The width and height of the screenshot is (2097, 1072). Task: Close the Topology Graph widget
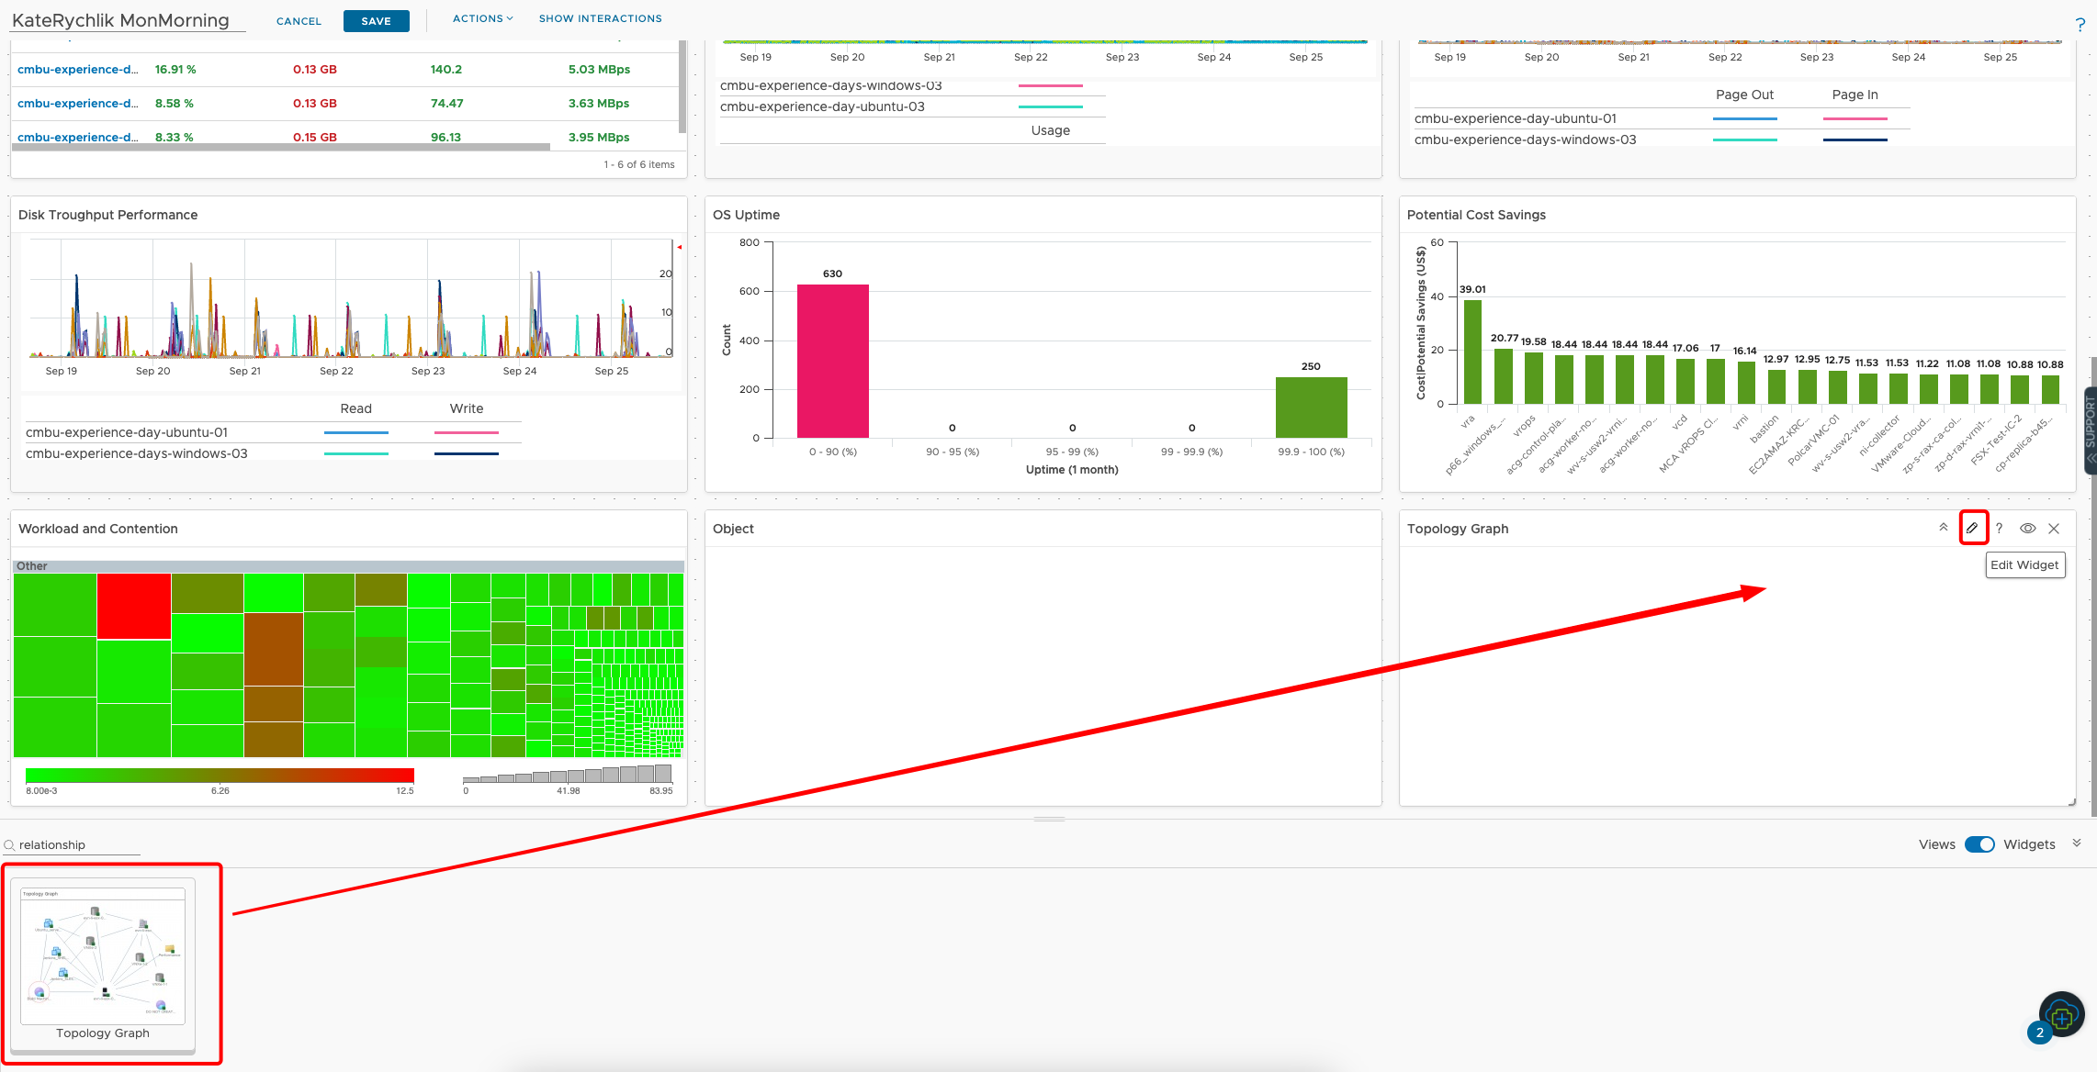(2054, 528)
